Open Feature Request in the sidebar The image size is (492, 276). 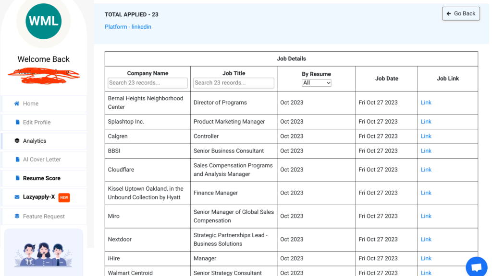(x=44, y=216)
